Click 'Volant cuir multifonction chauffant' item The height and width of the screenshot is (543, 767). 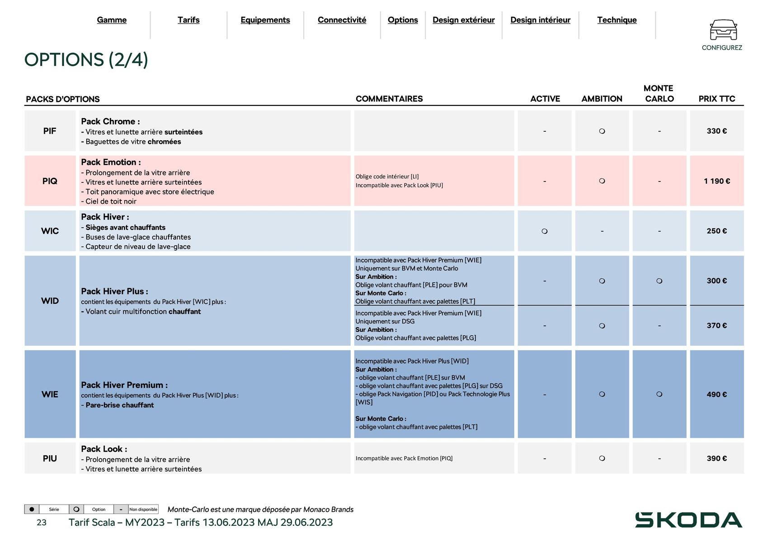(x=143, y=311)
